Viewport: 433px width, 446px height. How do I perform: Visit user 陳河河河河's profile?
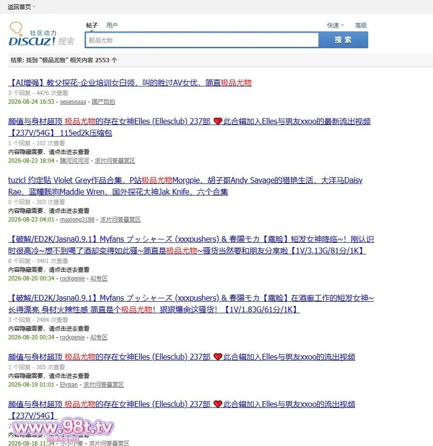pos(74,161)
